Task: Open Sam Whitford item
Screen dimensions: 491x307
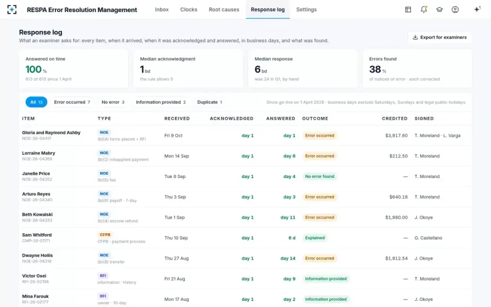Action: coord(37,235)
